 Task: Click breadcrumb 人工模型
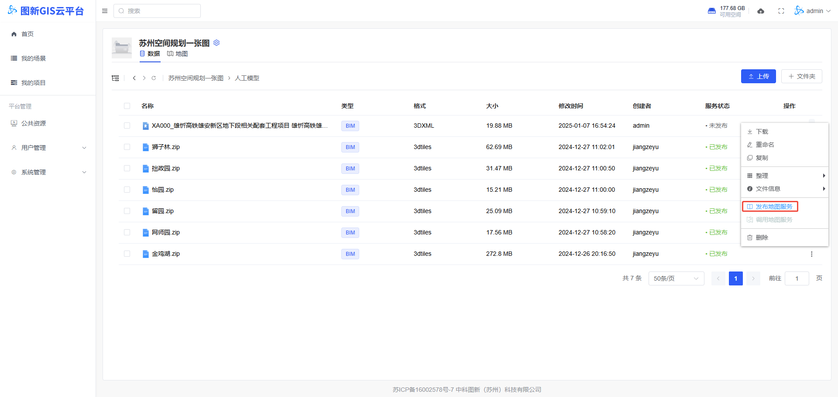point(247,78)
